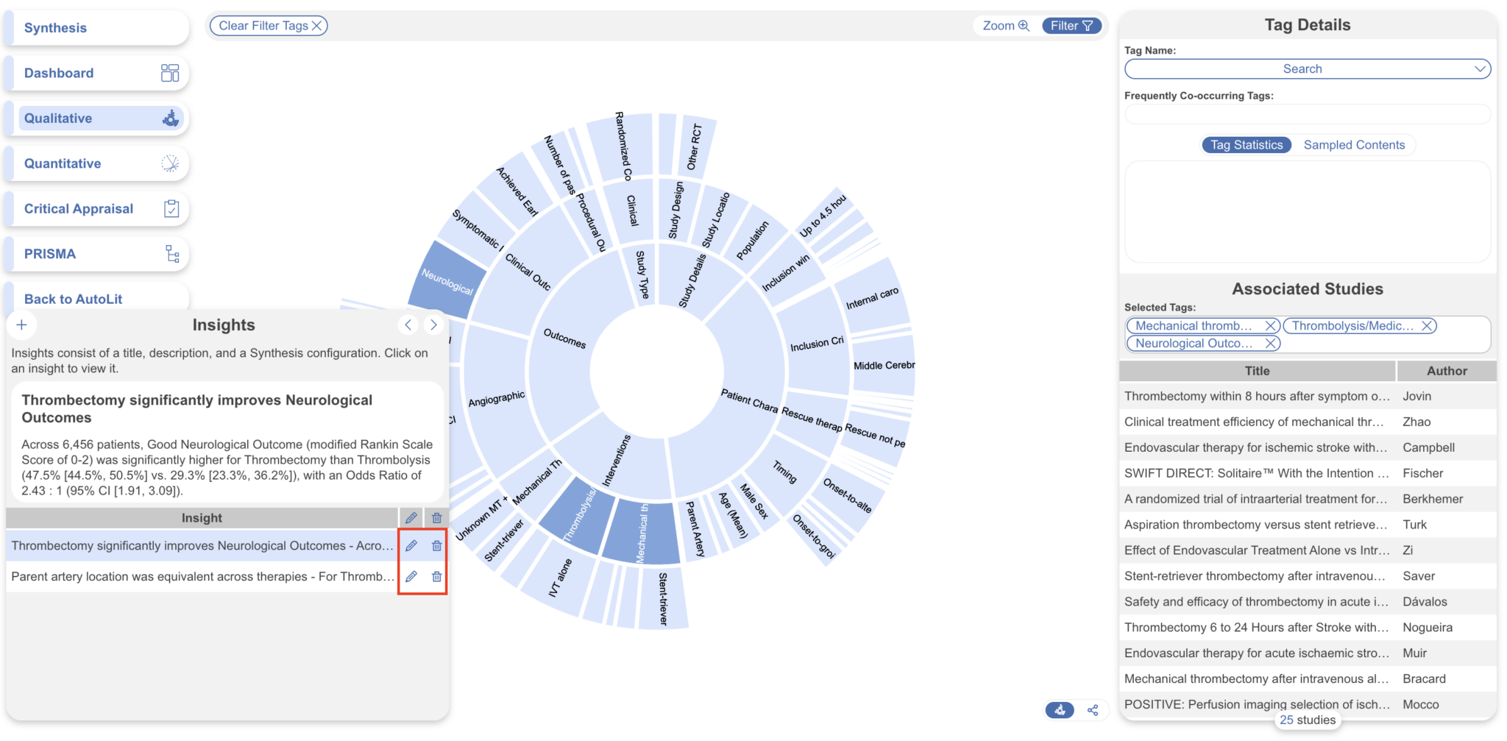The width and height of the screenshot is (1507, 741).
Task: Sort studies by Author column header
Action: click(1447, 371)
